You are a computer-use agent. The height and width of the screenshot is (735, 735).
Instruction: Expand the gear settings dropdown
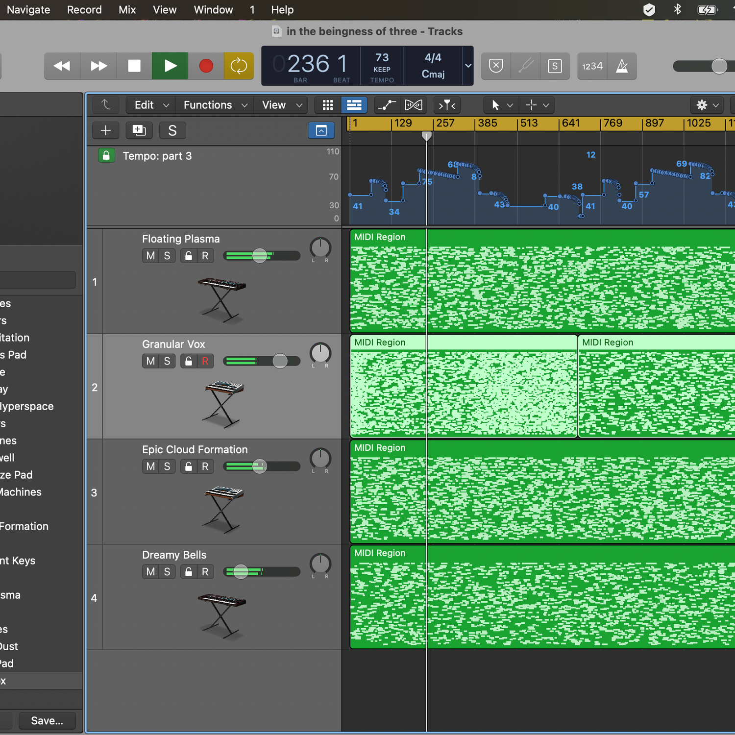(x=707, y=105)
